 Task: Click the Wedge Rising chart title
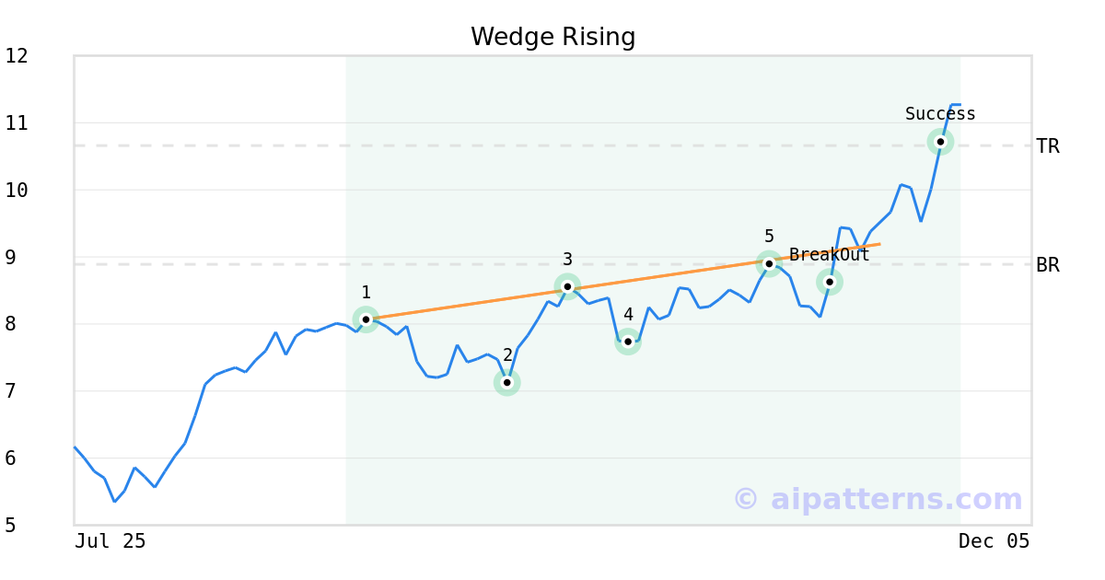(552, 37)
